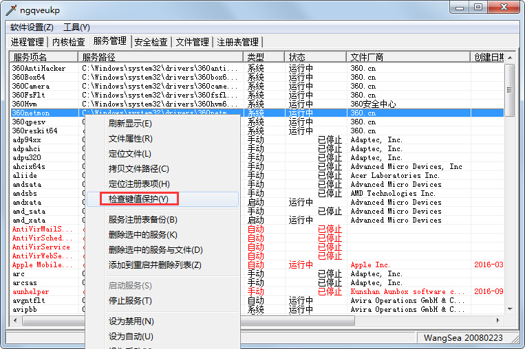The width and height of the screenshot is (525, 349).
Task: Switch to the 内核检查 tab
Action: tap(68, 42)
